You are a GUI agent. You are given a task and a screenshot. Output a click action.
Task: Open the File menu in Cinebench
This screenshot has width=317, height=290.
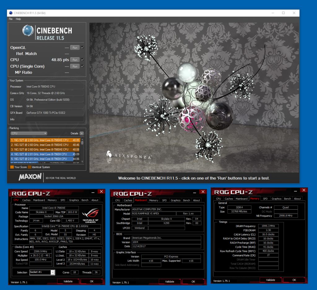[x=11, y=19]
